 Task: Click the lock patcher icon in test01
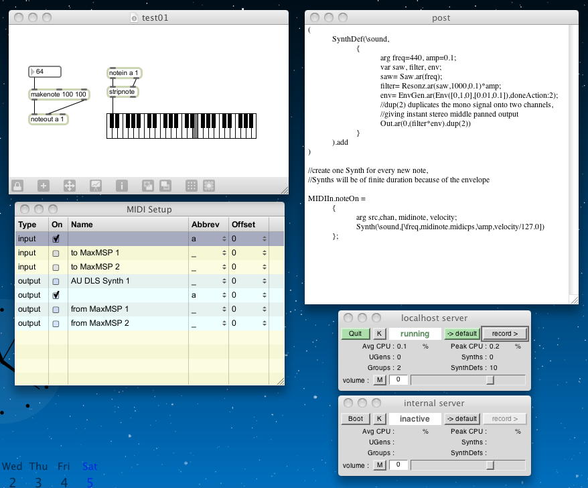pyautogui.click(x=17, y=186)
